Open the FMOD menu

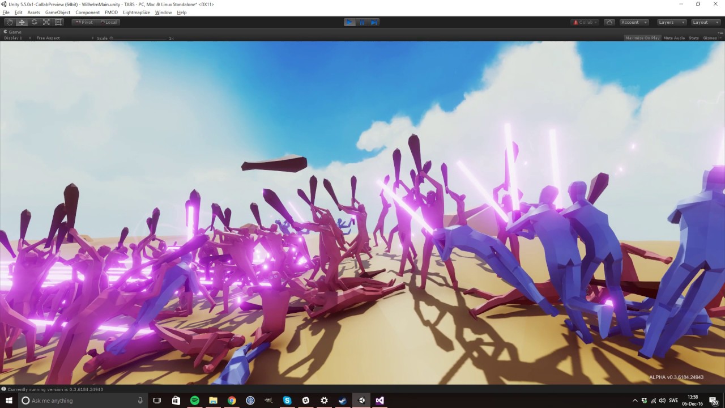click(111, 12)
